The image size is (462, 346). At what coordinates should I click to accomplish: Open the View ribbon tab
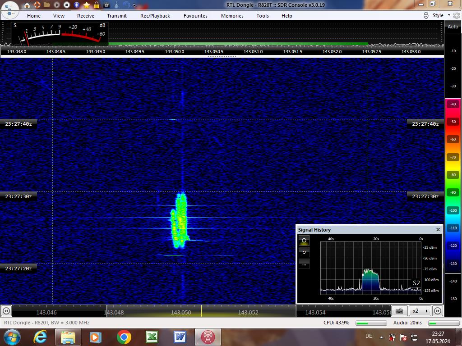pyautogui.click(x=59, y=16)
